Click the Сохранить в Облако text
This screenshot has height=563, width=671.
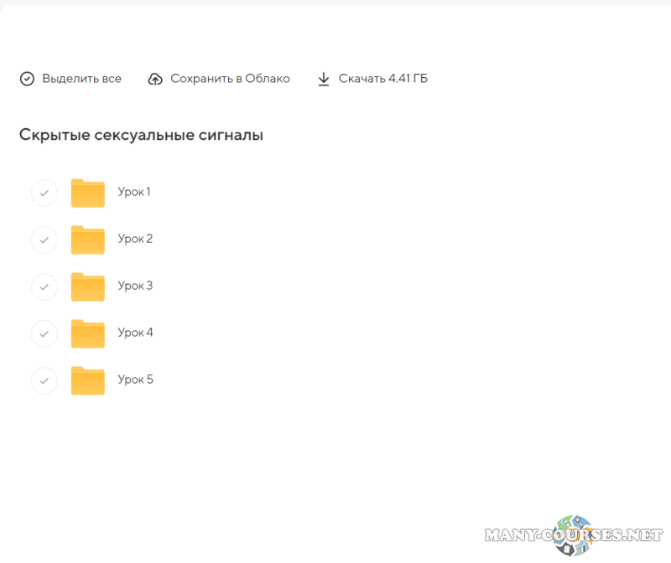tap(230, 79)
